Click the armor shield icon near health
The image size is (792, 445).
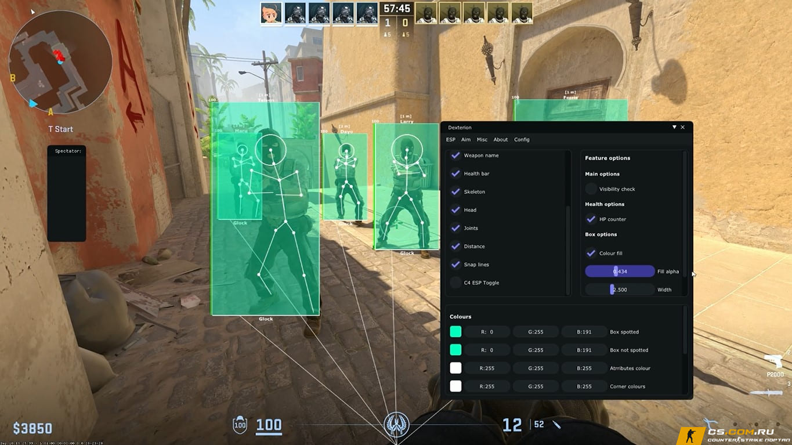pos(240,425)
